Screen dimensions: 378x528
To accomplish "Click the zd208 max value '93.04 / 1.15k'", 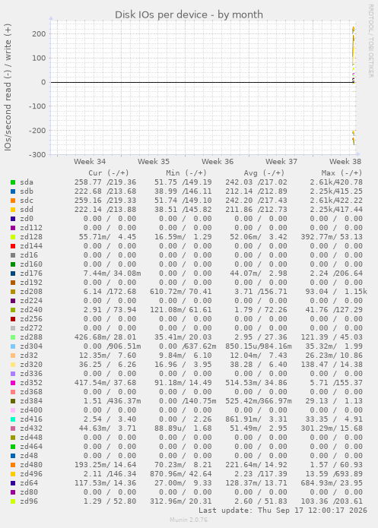I will (x=336, y=291).
